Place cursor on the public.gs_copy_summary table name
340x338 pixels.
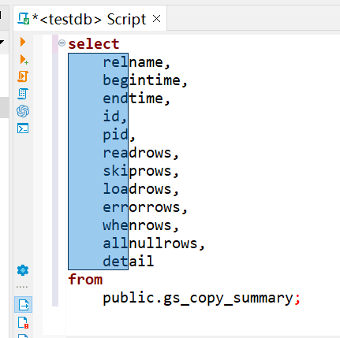click(x=198, y=299)
